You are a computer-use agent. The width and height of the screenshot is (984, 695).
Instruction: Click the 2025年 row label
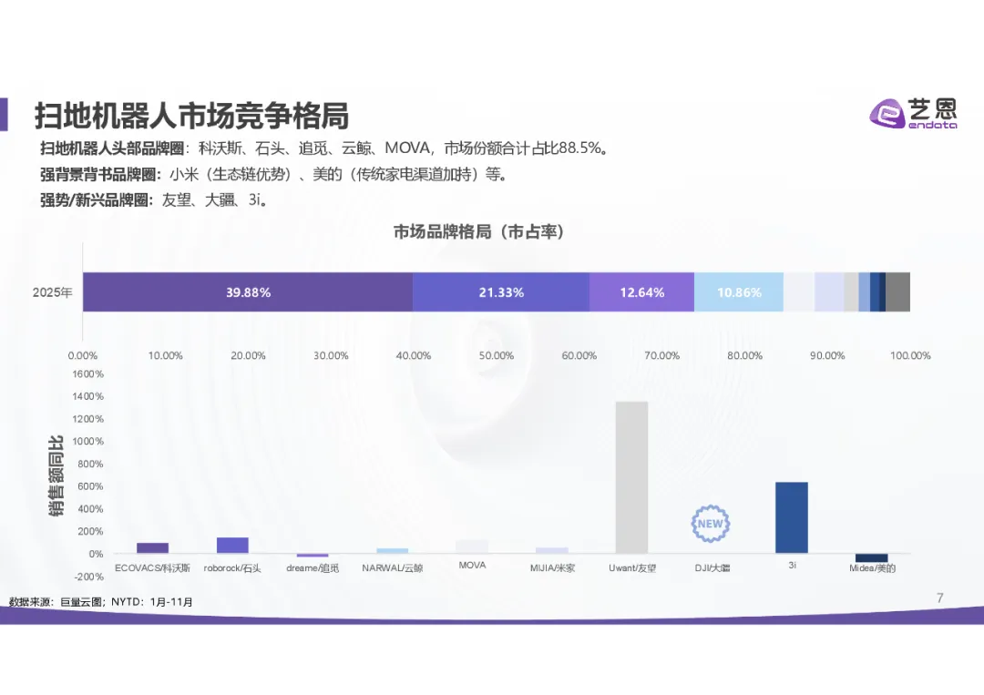tap(53, 292)
